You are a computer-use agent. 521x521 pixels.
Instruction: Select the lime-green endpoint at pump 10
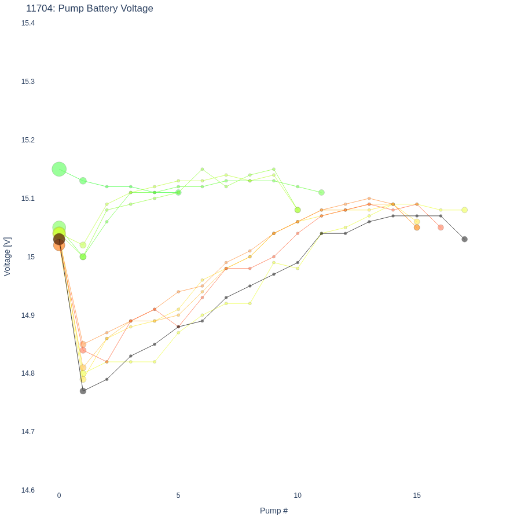(298, 210)
